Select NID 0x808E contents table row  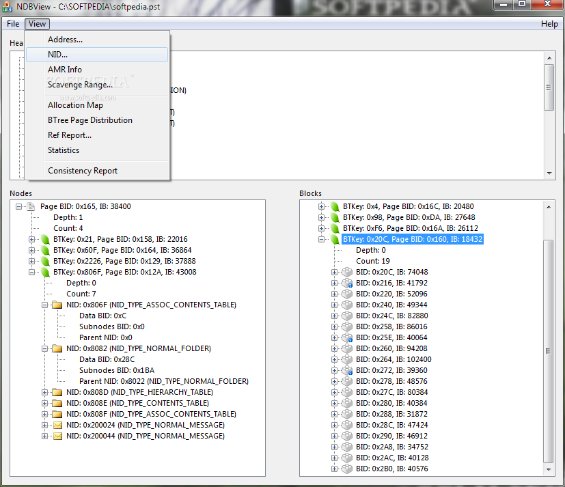click(137, 403)
